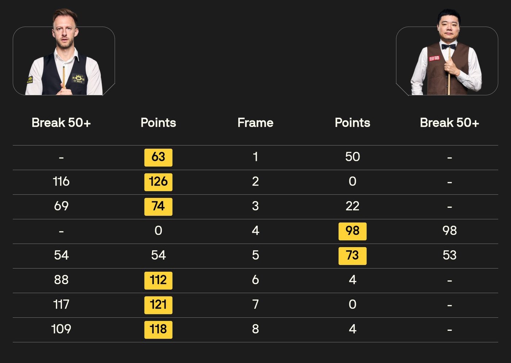Click the highlighted 74 points badge

[x=158, y=206]
